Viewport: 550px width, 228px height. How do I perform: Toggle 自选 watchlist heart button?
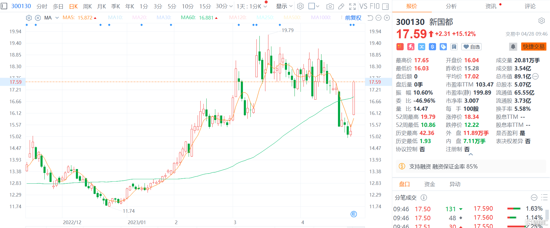tap(471, 47)
